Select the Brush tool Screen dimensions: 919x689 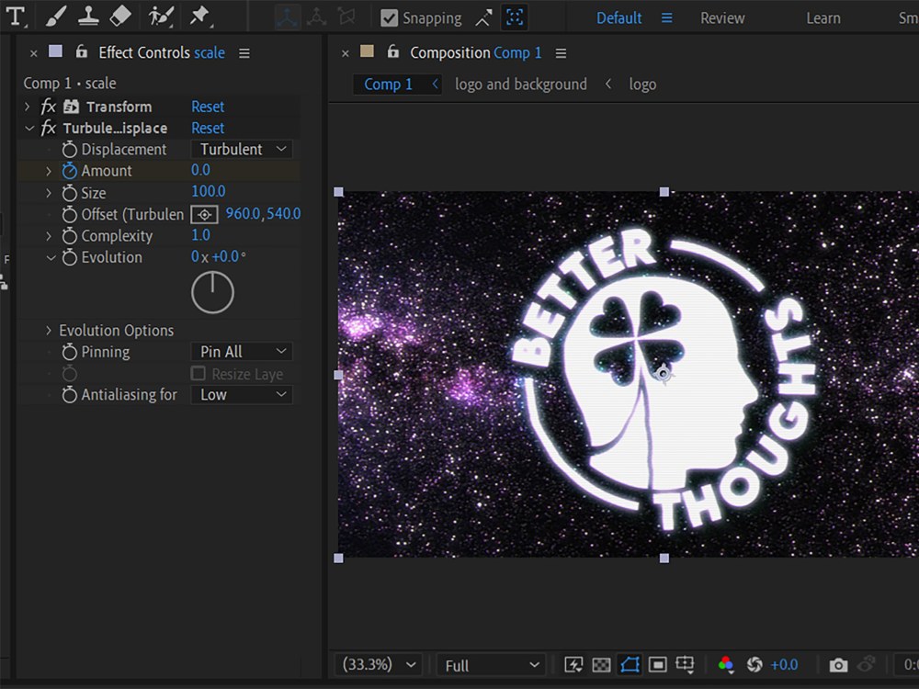(x=55, y=17)
